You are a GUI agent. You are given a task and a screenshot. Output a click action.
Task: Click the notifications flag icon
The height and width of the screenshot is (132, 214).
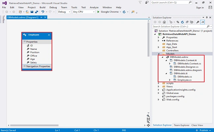(140, 2)
